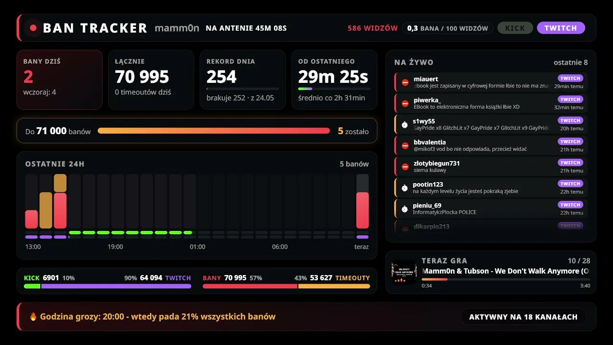Screen dimensions: 613x345
Task: Click the TWITCH badge on s1wy55's row
Action: pos(570,120)
